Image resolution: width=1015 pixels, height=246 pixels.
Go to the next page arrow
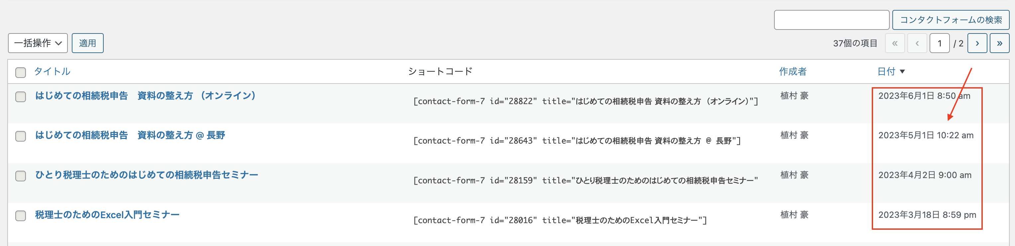tap(977, 43)
